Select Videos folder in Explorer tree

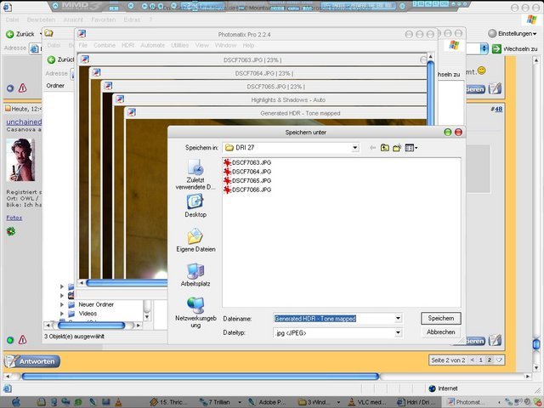[88, 314]
